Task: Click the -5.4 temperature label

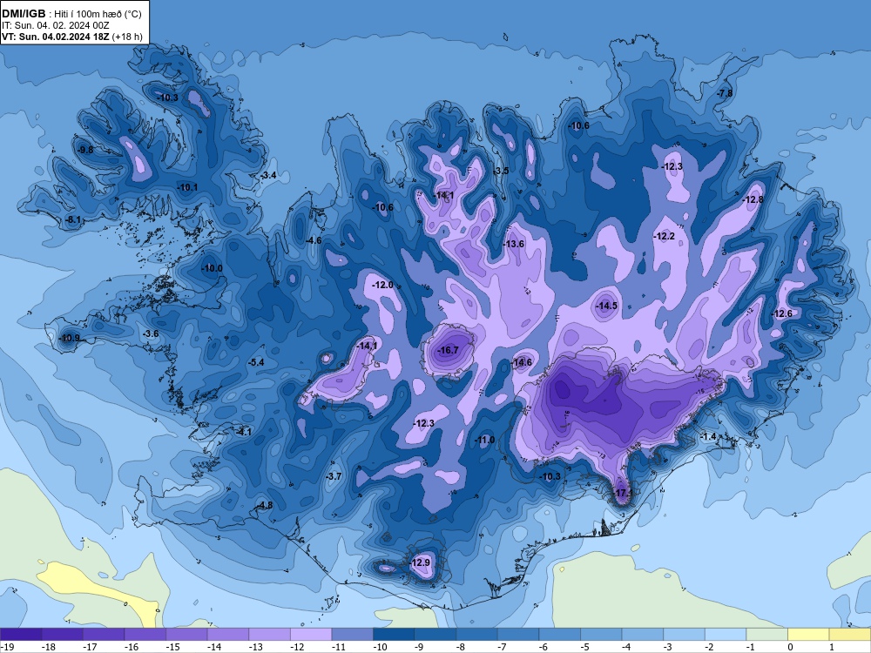Action: 255,362
